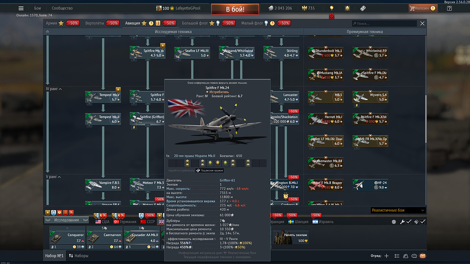Select the Швеция country tab
This screenshot has height=264, width=470.
click(x=298, y=222)
